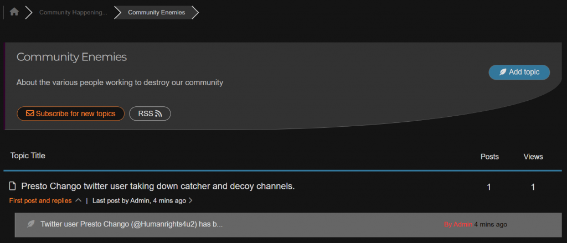567x243 pixels.
Task: Click the Posts column header
Action: 489,157
